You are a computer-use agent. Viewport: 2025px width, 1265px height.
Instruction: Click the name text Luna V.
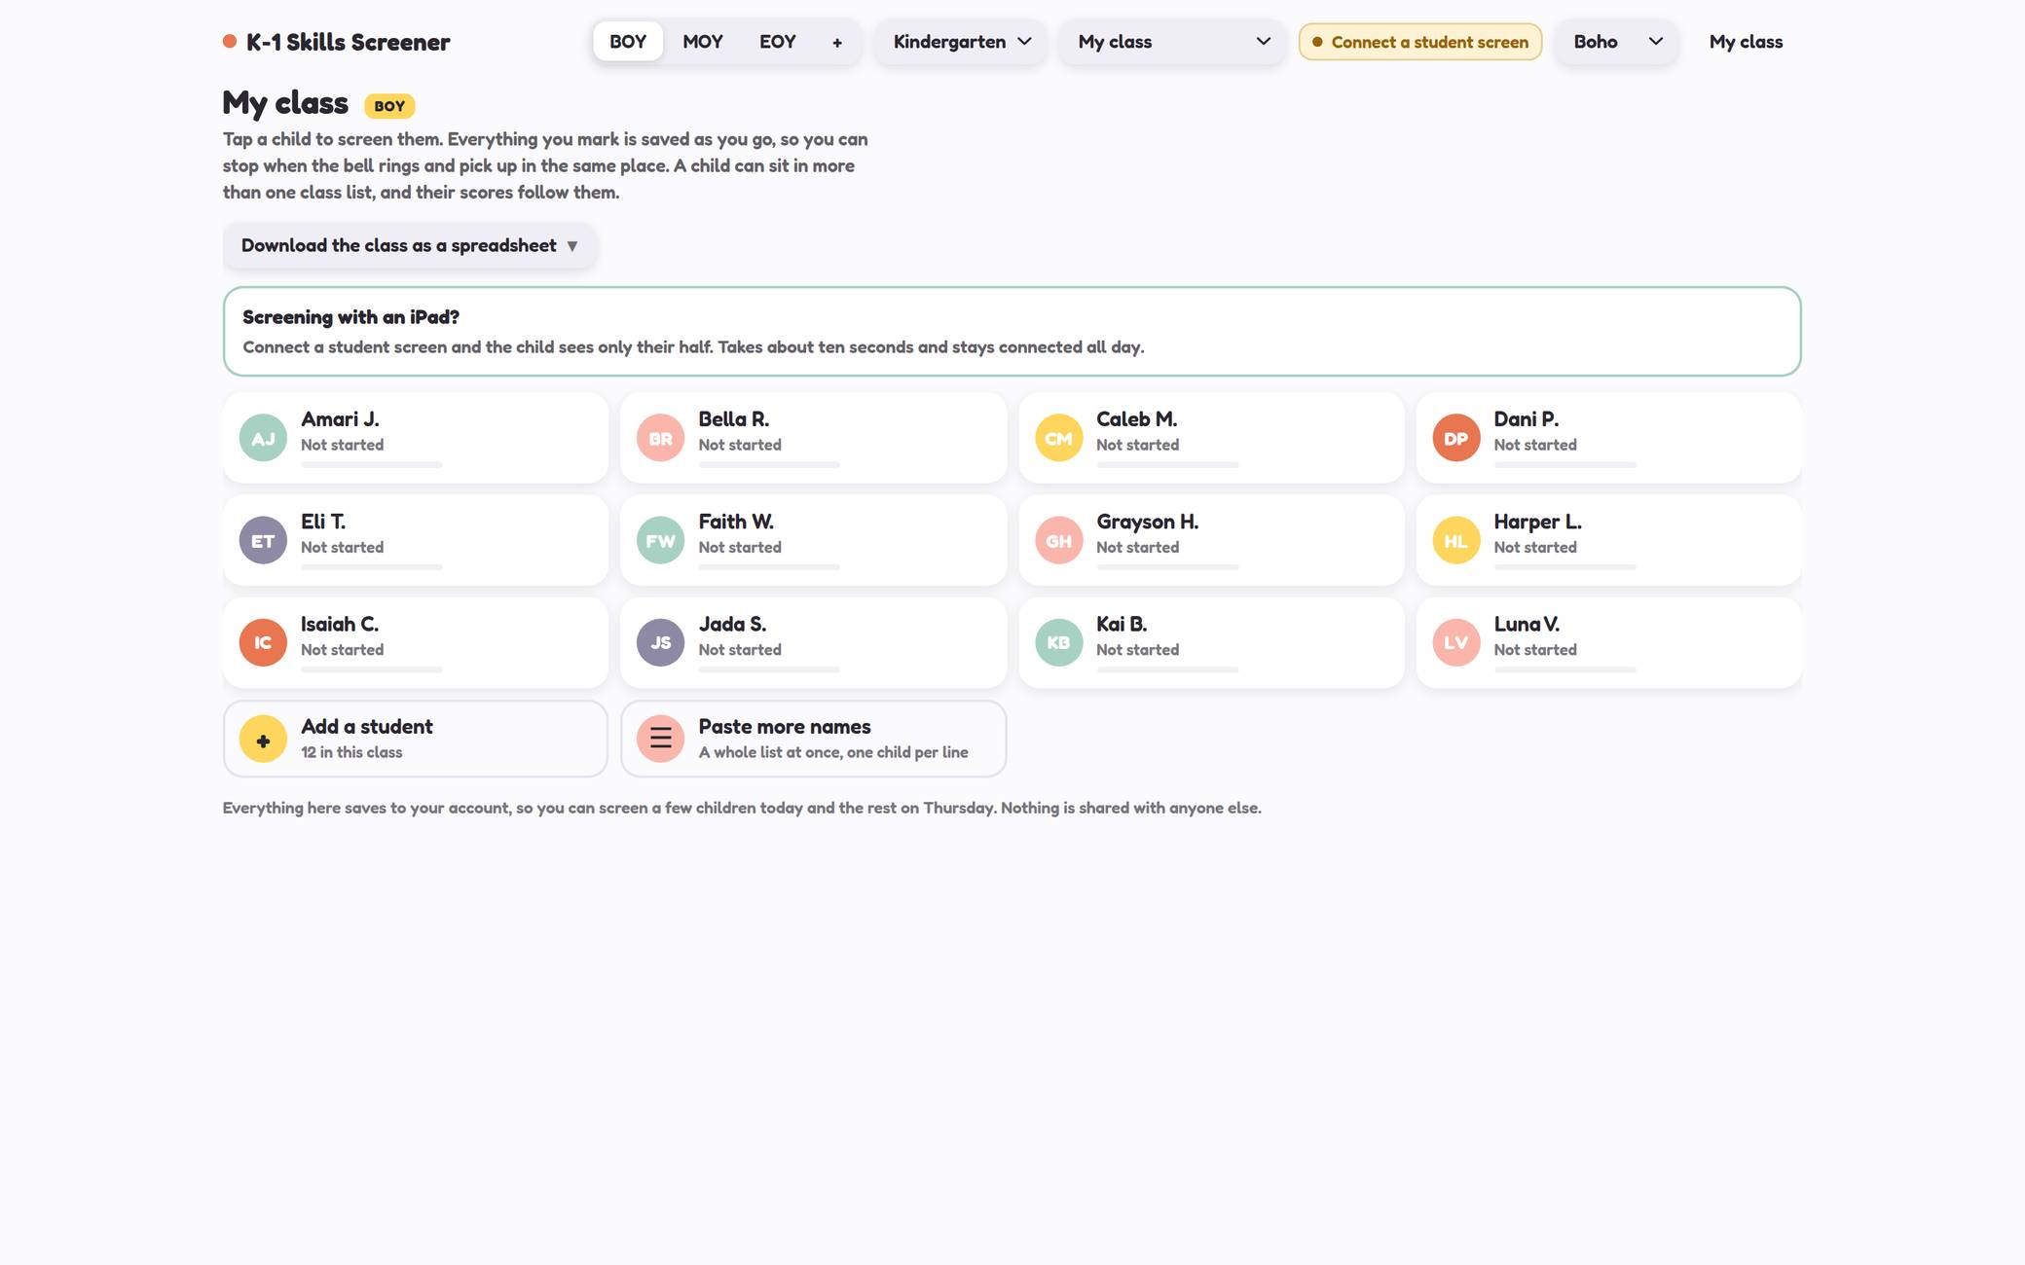click(1527, 624)
